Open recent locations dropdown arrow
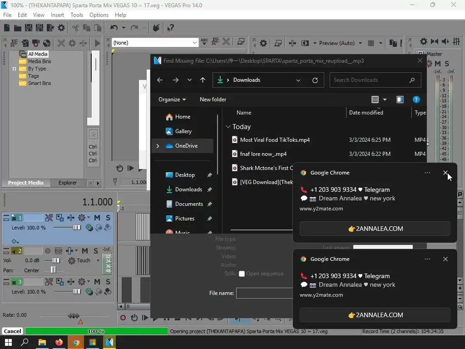Screen dimensions: 465x349 (189, 80)
